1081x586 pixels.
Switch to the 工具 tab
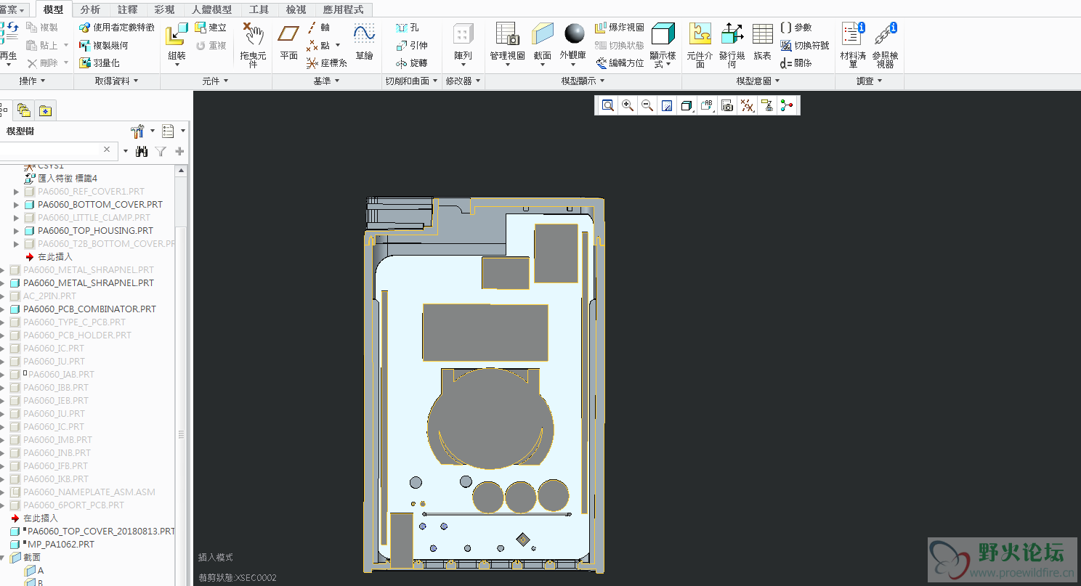point(259,9)
